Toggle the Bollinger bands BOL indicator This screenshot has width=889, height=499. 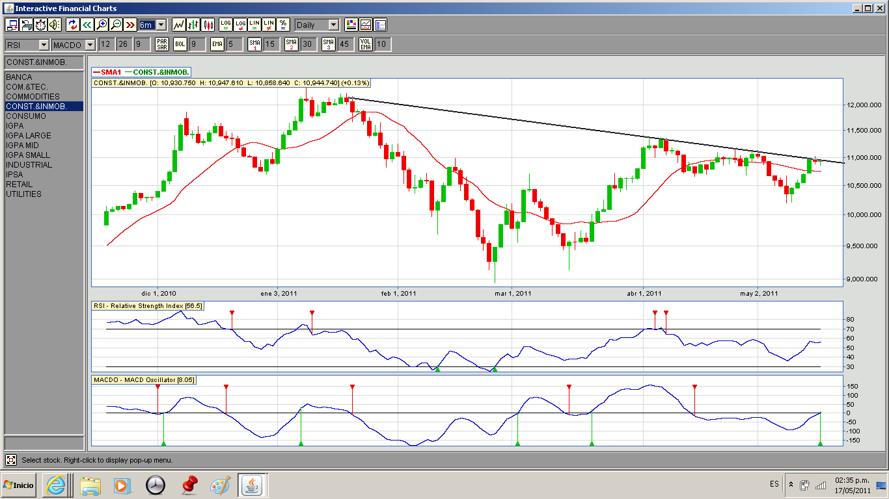tap(180, 44)
